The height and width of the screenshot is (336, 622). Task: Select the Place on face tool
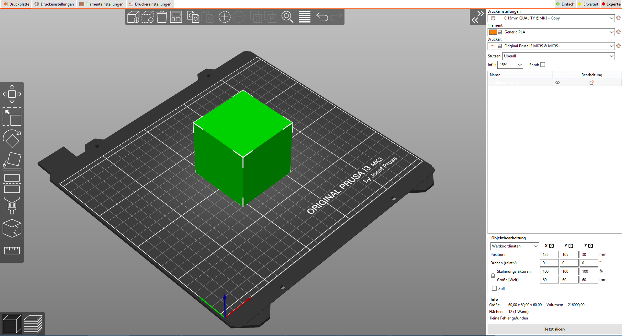pyautogui.click(x=12, y=161)
